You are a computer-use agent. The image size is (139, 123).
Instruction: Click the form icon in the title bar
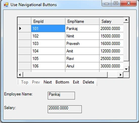[x=6, y=5]
